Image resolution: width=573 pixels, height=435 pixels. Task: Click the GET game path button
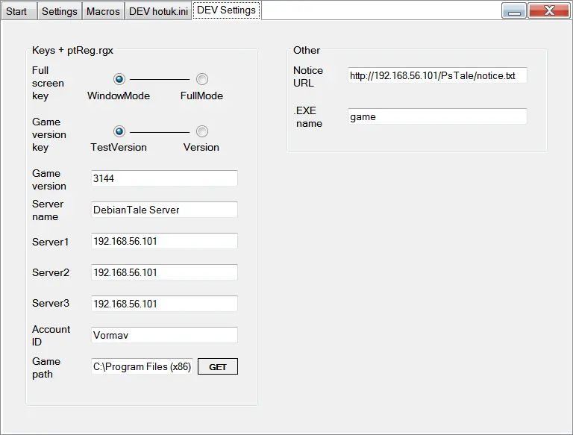pyautogui.click(x=218, y=366)
